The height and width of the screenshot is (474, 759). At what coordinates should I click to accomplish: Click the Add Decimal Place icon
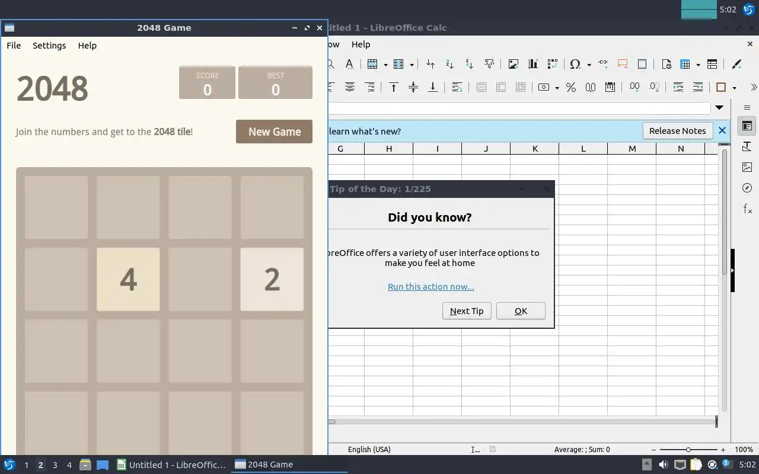pyautogui.click(x=634, y=87)
